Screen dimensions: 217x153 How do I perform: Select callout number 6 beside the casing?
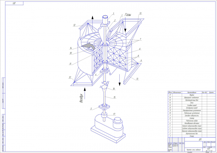click(x=140, y=49)
